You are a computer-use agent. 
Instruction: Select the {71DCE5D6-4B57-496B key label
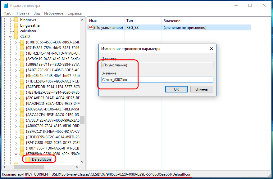[x=52, y=81]
